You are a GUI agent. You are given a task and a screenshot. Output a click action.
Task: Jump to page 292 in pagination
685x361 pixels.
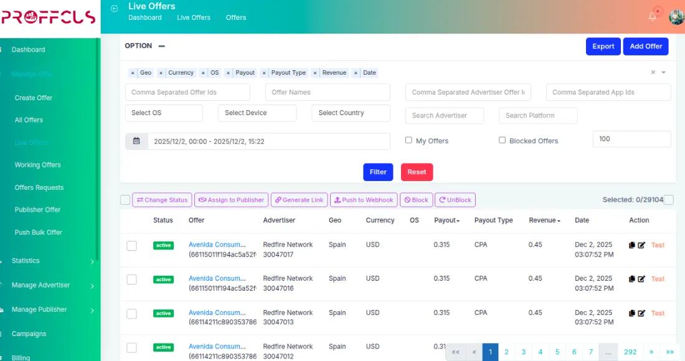coord(630,352)
